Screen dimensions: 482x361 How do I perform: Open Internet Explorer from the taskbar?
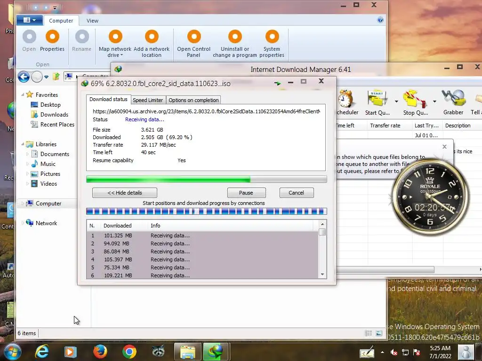click(41, 352)
